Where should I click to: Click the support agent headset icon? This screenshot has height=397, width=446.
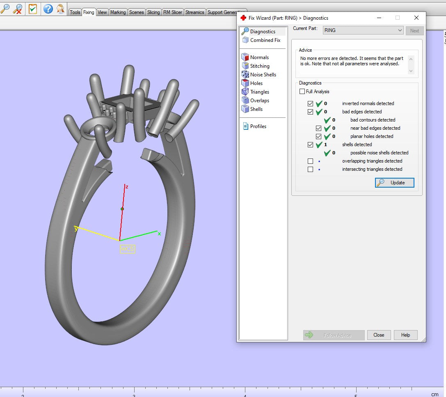(x=60, y=9)
